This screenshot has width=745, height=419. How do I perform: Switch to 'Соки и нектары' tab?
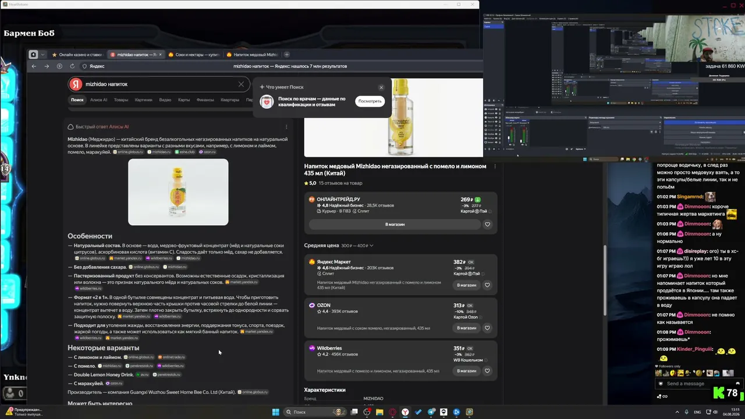pos(193,55)
